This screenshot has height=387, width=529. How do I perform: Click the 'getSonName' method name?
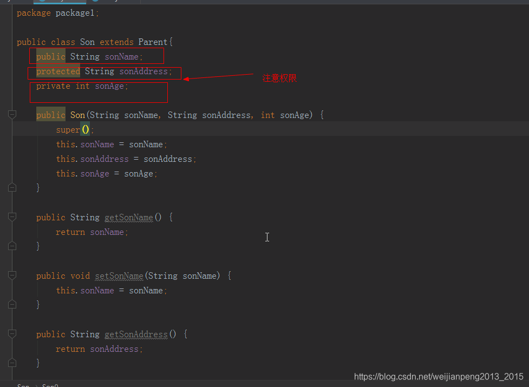[129, 218]
